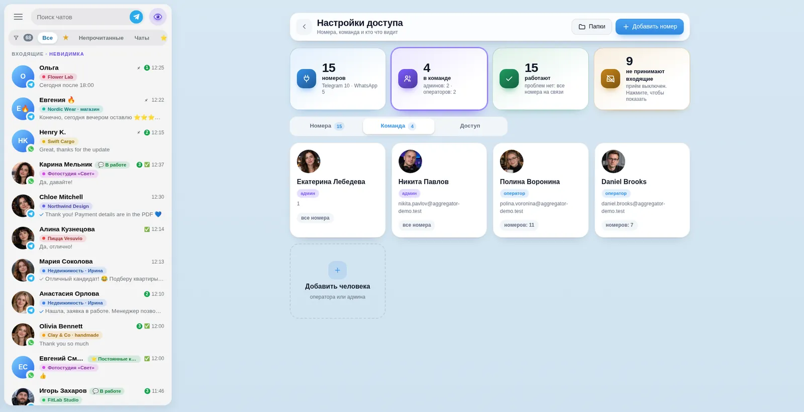
Task: Click the green checkmark icon on the работают card
Action: [509, 79]
